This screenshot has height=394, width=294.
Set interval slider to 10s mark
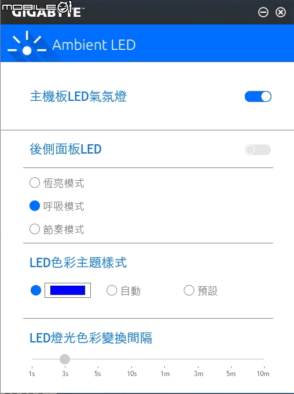[x=131, y=359]
